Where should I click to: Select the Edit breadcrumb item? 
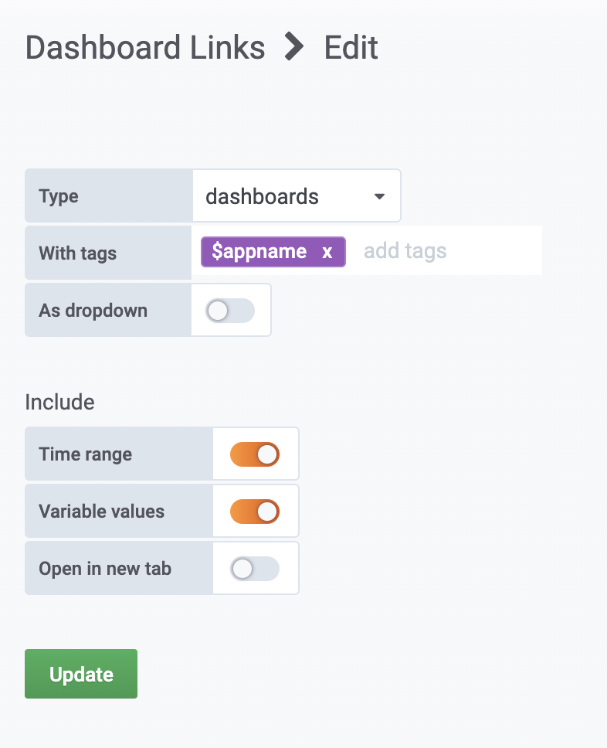click(351, 48)
